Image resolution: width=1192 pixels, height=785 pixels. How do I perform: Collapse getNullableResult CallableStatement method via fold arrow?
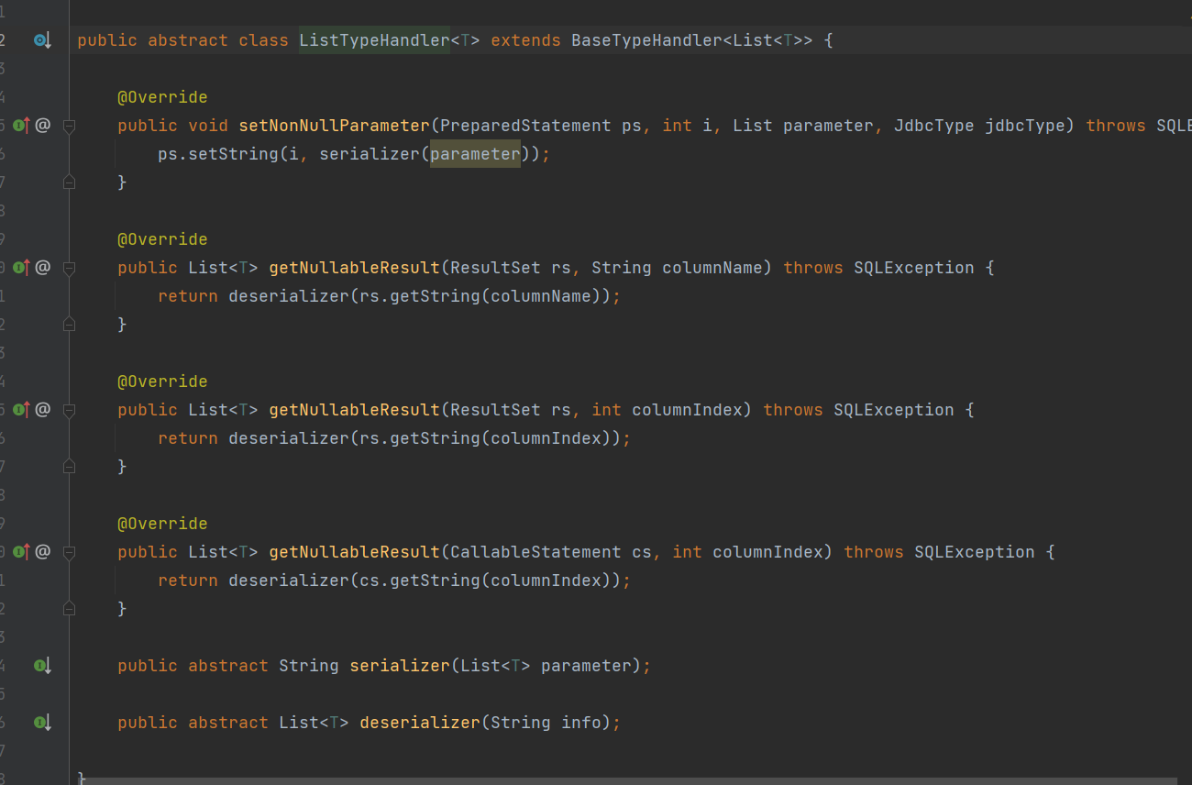point(69,553)
